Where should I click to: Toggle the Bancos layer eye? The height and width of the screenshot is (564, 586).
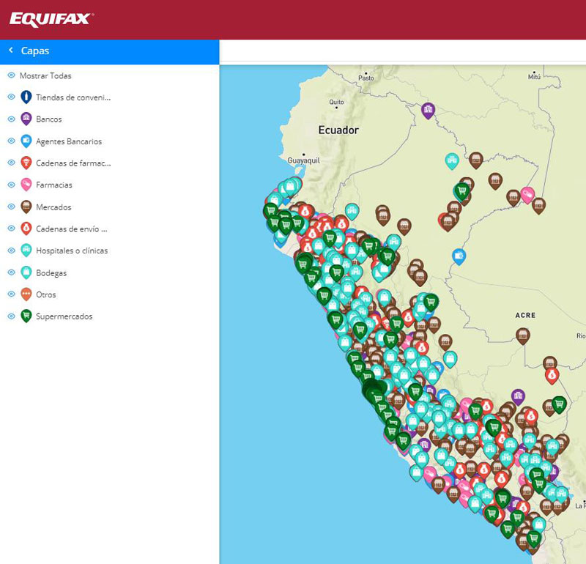click(12, 119)
